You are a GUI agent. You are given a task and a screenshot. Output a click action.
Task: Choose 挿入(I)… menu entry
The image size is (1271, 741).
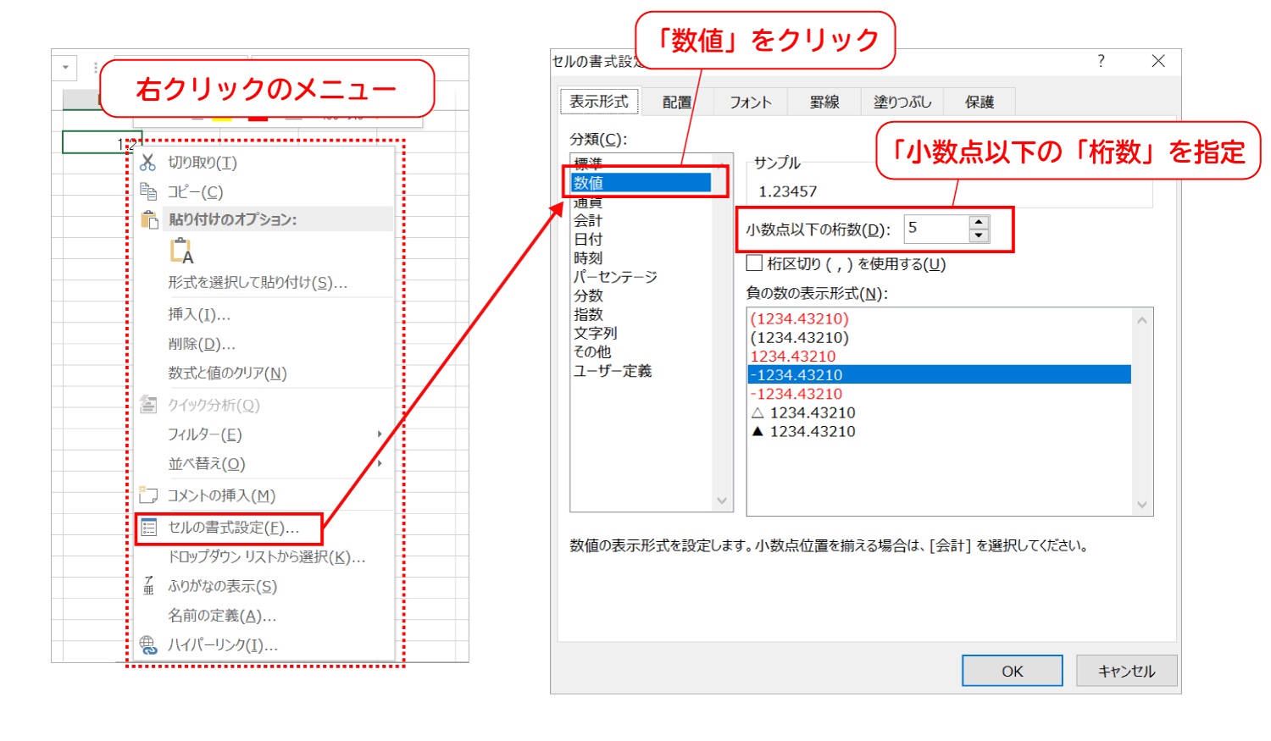coord(199,314)
